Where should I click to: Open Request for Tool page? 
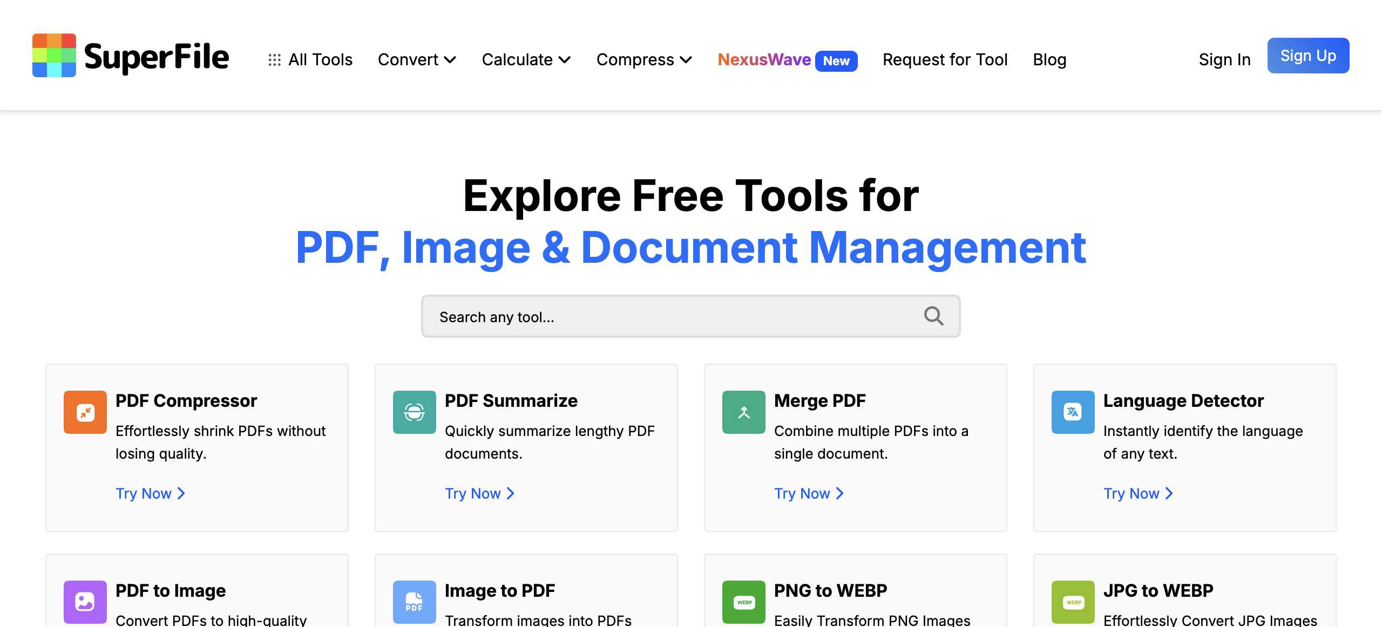click(x=945, y=59)
